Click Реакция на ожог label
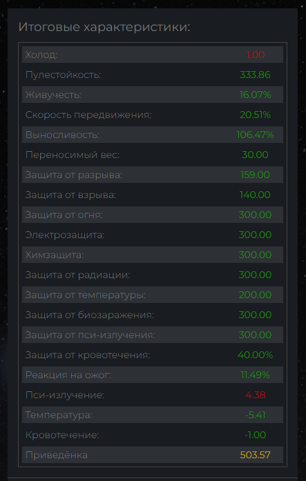The image size is (306, 481). 68,375
